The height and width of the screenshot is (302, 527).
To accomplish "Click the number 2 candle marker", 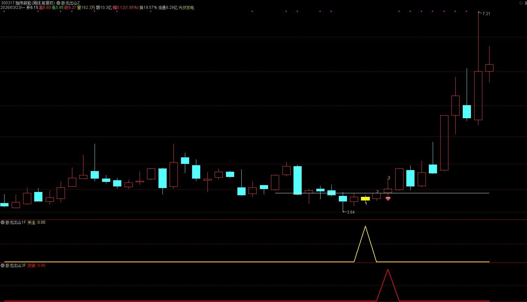I will pos(377,192).
